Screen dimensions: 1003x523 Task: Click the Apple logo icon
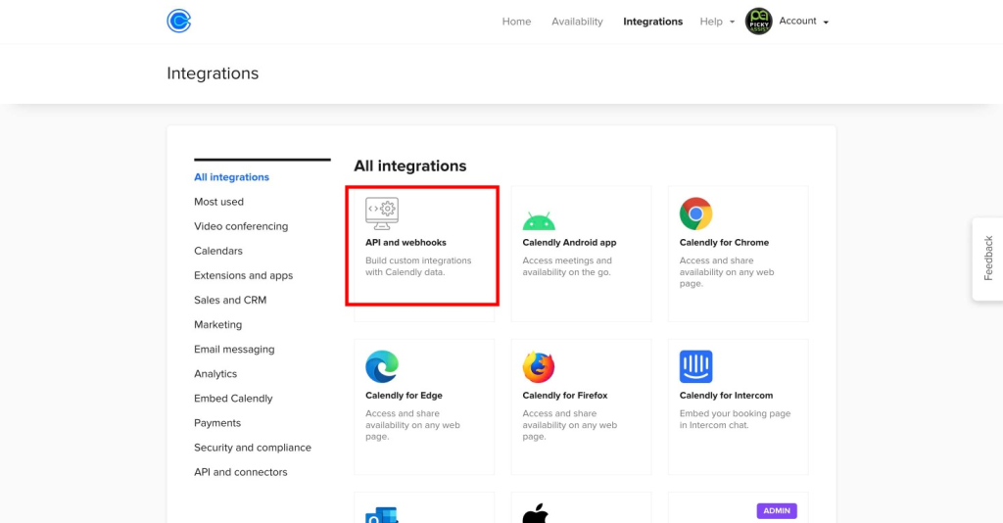coord(536,513)
